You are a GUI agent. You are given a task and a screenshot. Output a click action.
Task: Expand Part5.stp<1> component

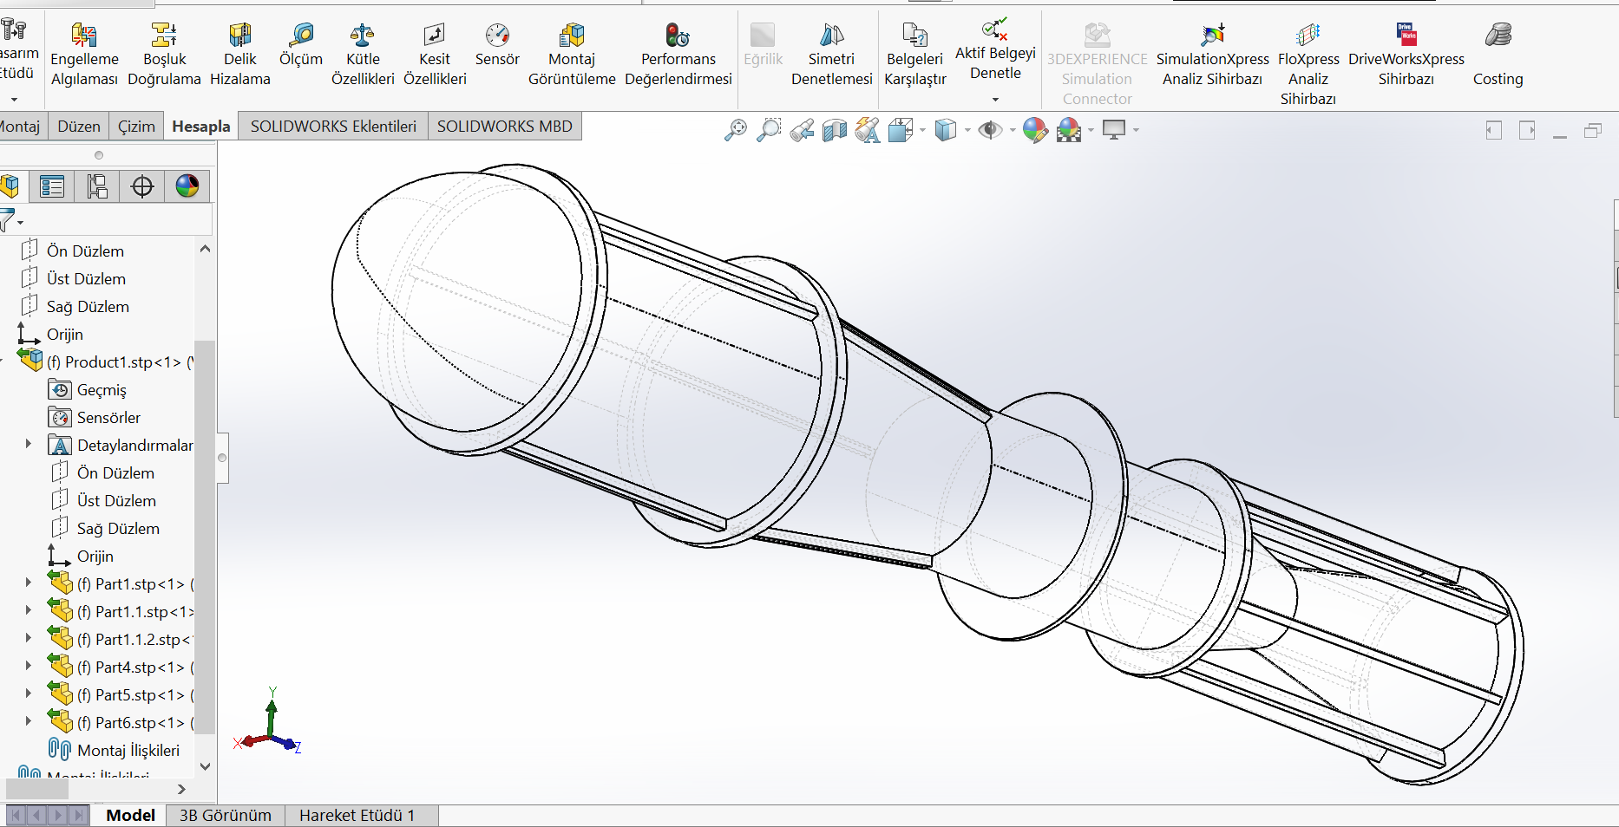[29, 694]
